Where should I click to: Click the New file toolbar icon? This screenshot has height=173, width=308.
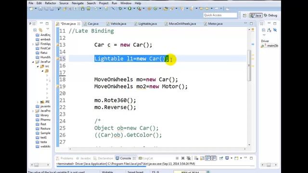pos(31,9)
